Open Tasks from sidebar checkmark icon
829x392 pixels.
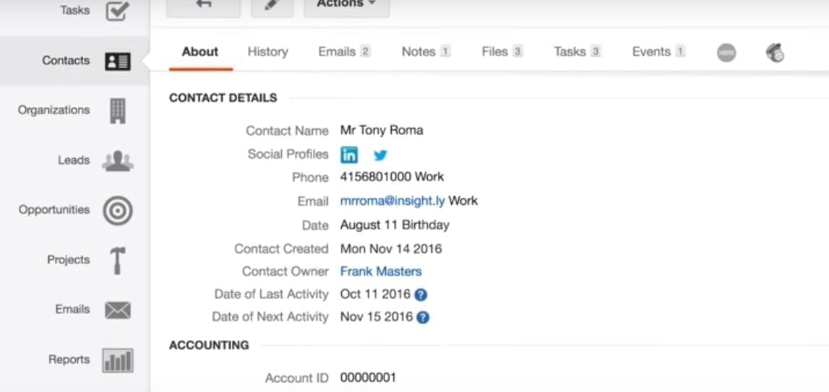coord(117,11)
